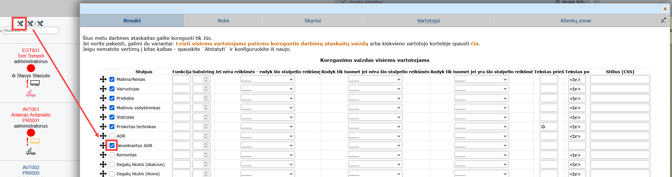Uncheck the Priskirtas technikas checkbox
Screen dimensions: 672x177
coord(112,126)
